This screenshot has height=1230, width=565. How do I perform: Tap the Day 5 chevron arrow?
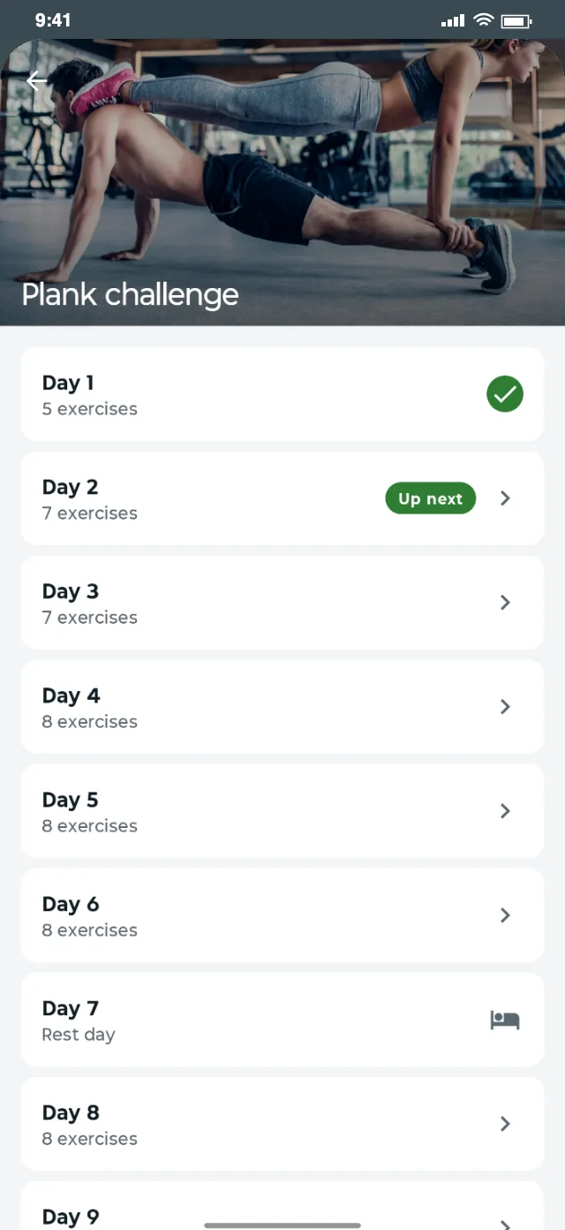tap(505, 811)
